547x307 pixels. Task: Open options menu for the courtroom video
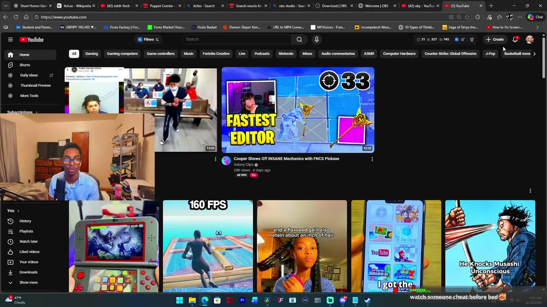pyautogui.click(x=215, y=159)
